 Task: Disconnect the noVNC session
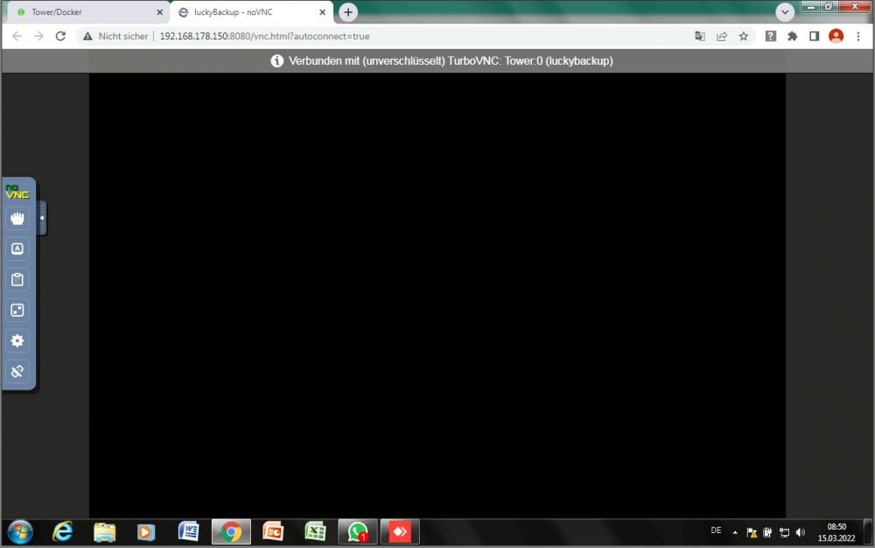tap(17, 372)
